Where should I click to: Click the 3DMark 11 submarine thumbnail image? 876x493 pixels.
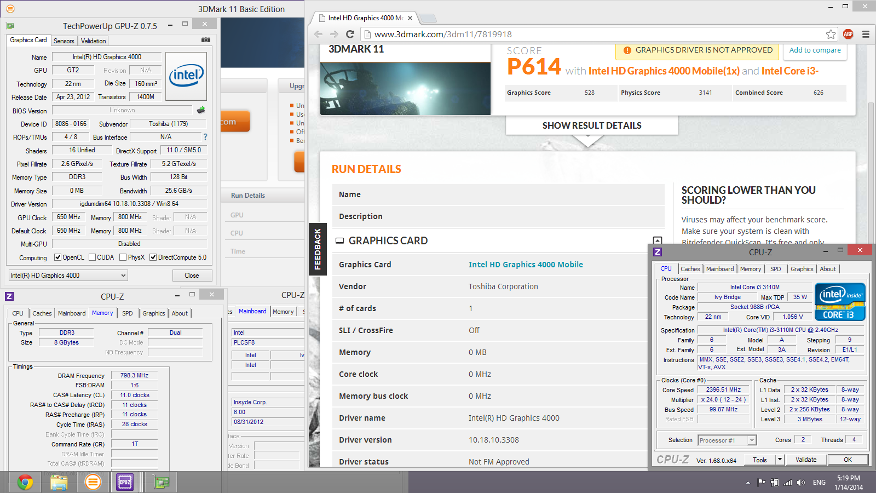(405, 88)
